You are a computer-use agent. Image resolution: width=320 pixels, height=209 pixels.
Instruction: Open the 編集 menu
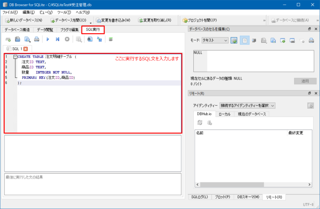click(x=29, y=12)
